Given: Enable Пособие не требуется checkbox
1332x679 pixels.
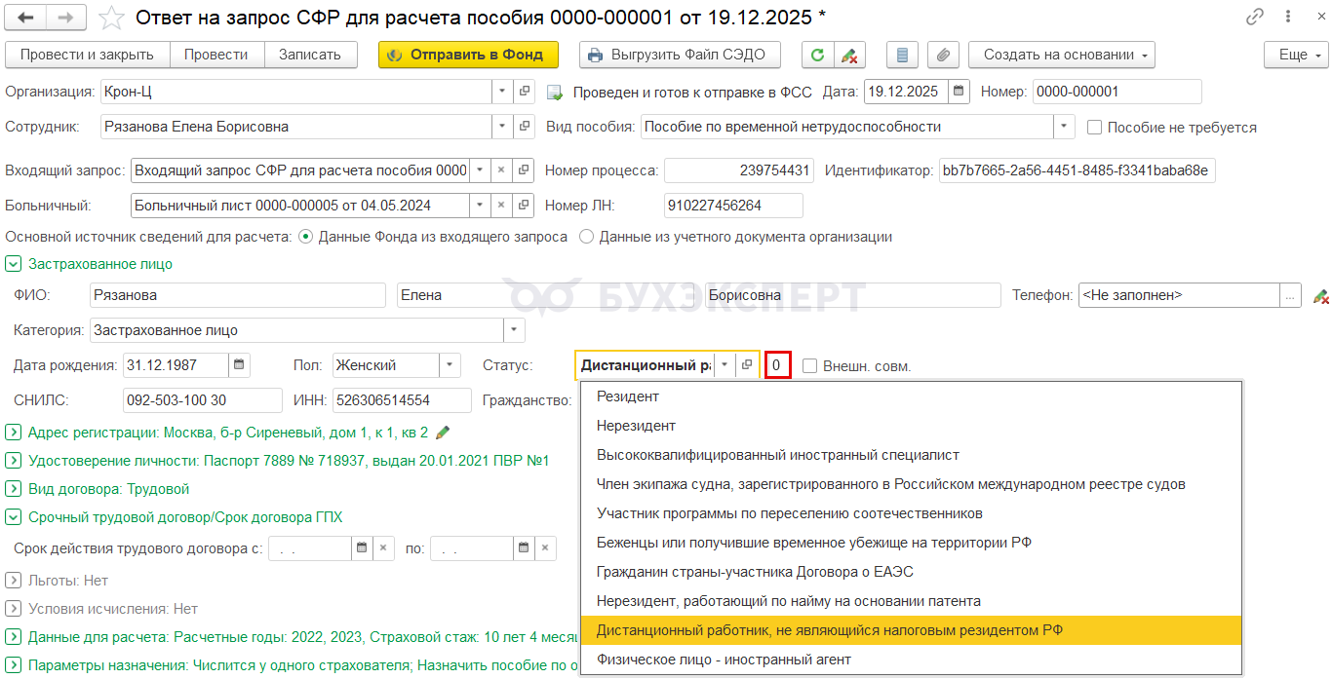Looking at the screenshot, I should 1094,128.
